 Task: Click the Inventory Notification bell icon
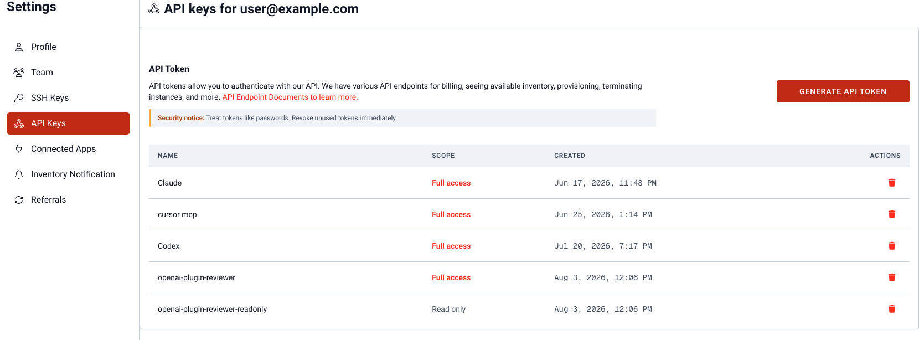(19, 174)
